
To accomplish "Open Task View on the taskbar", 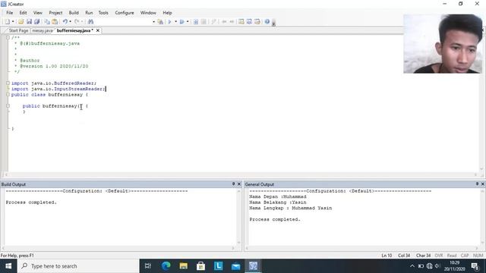I will [x=148, y=266].
